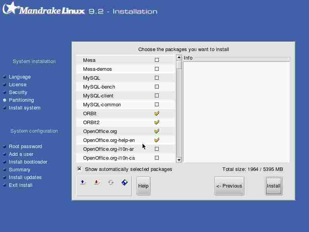Click the bullet beside Partitioning
Image resolution: width=309 pixels, height=232 pixels.
(x=5, y=100)
